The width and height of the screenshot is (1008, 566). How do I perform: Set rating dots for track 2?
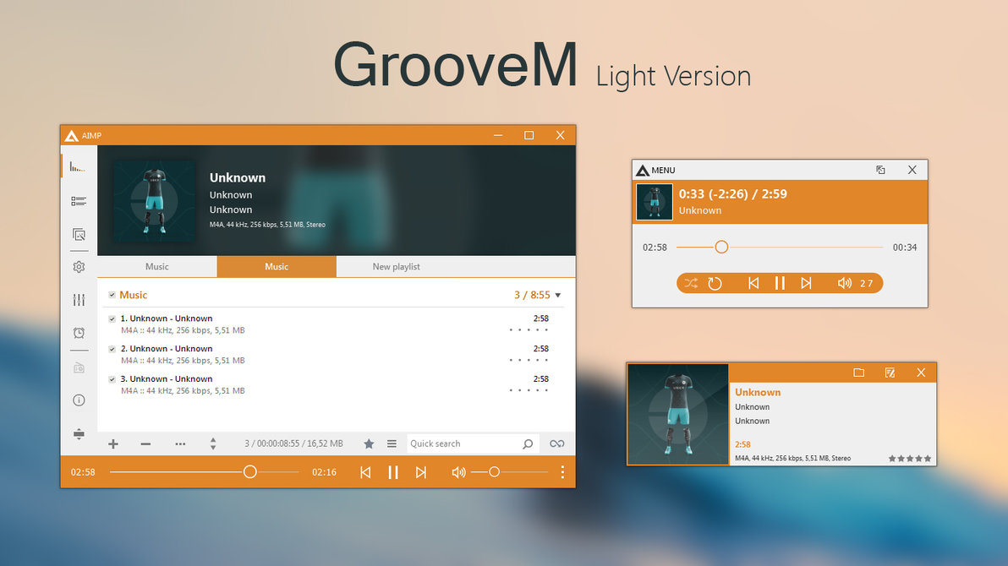(529, 361)
